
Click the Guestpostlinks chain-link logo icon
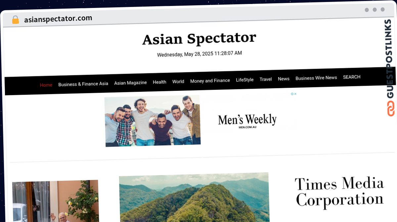click(391, 108)
